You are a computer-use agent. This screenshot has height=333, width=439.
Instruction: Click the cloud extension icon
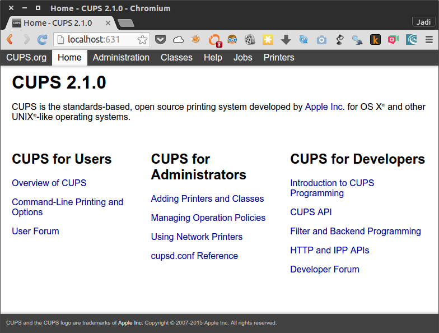[178, 40]
